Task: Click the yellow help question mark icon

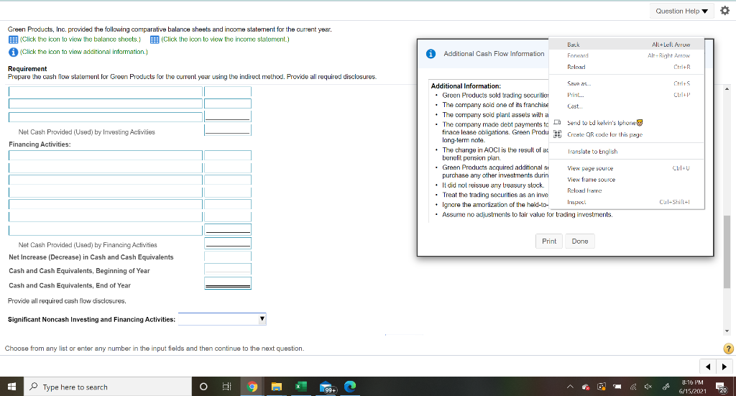Action: pyautogui.click(x=728, y=348)
